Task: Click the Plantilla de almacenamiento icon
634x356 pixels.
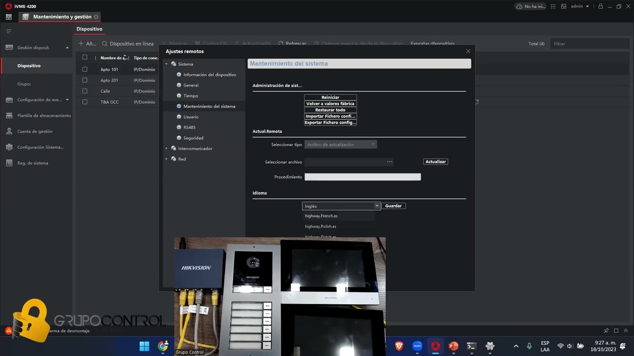Action: (9, 116)
